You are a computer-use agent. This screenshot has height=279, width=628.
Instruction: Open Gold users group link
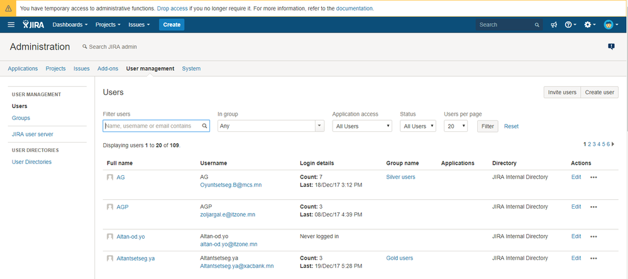pyautogui.click(x=399, y=258)
